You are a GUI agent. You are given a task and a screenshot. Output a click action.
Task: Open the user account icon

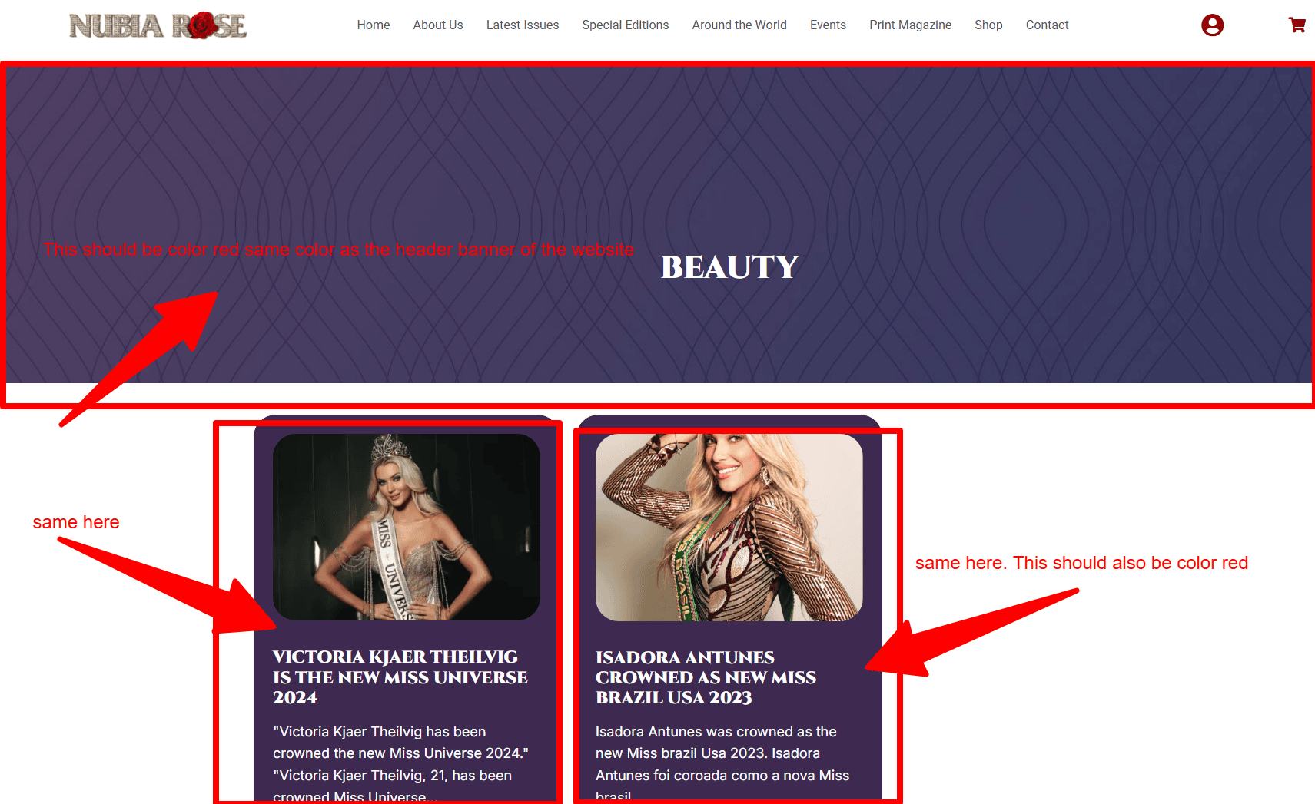coord(1212,25)
